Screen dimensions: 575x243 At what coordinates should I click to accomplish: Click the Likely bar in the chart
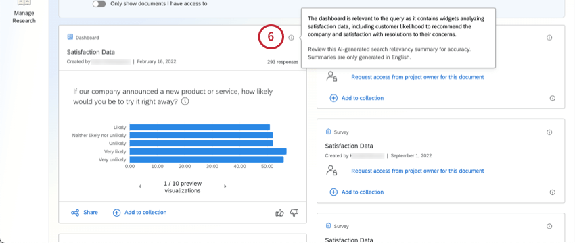[x=200, y=128]
